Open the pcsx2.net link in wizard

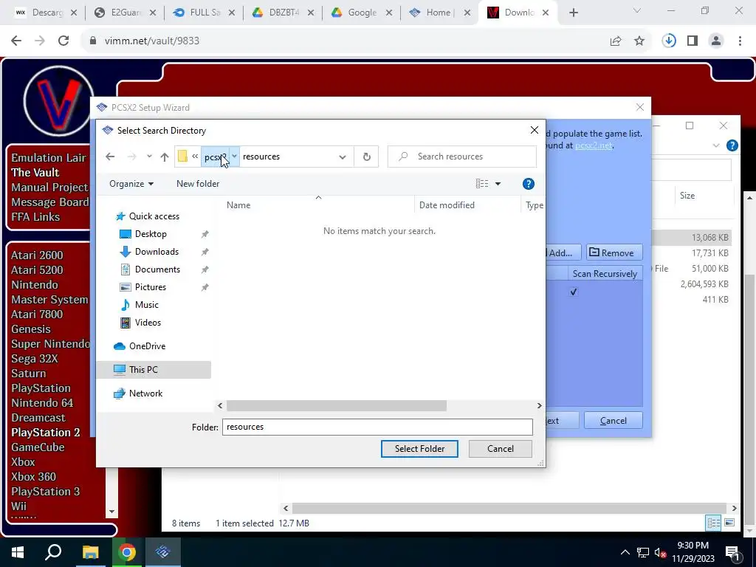click(x=594, y=145)
